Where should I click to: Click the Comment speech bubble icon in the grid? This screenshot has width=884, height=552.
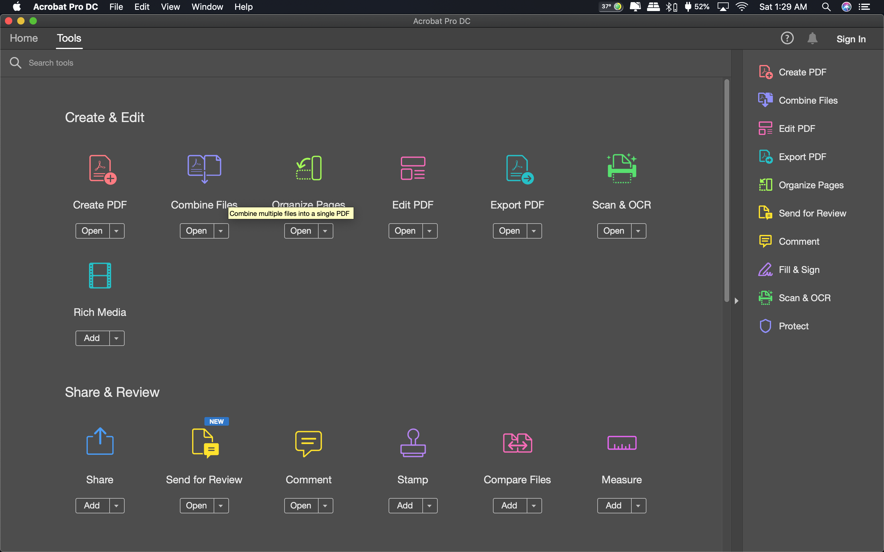click(x=309, y=443)
